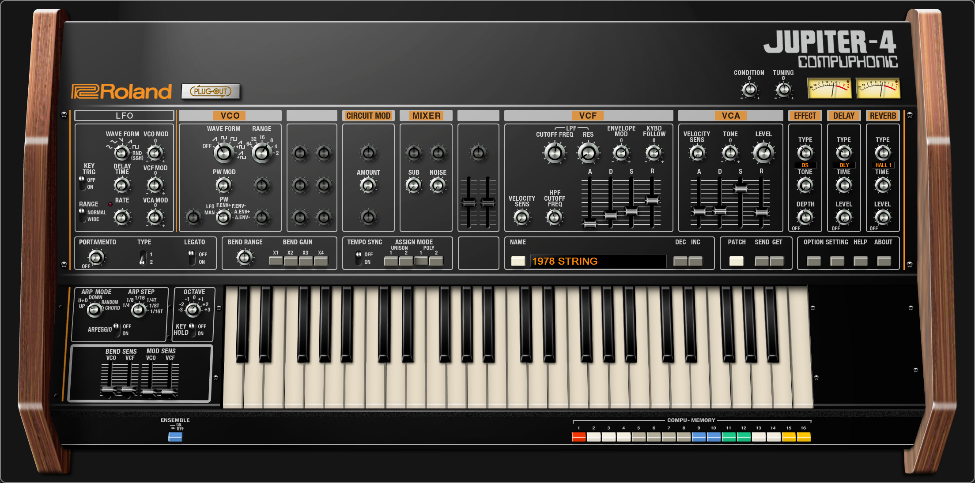This screenshot has width=975, height=483.
Task: Click the VCF Resonance knob
Action: [x=588, y=153]
